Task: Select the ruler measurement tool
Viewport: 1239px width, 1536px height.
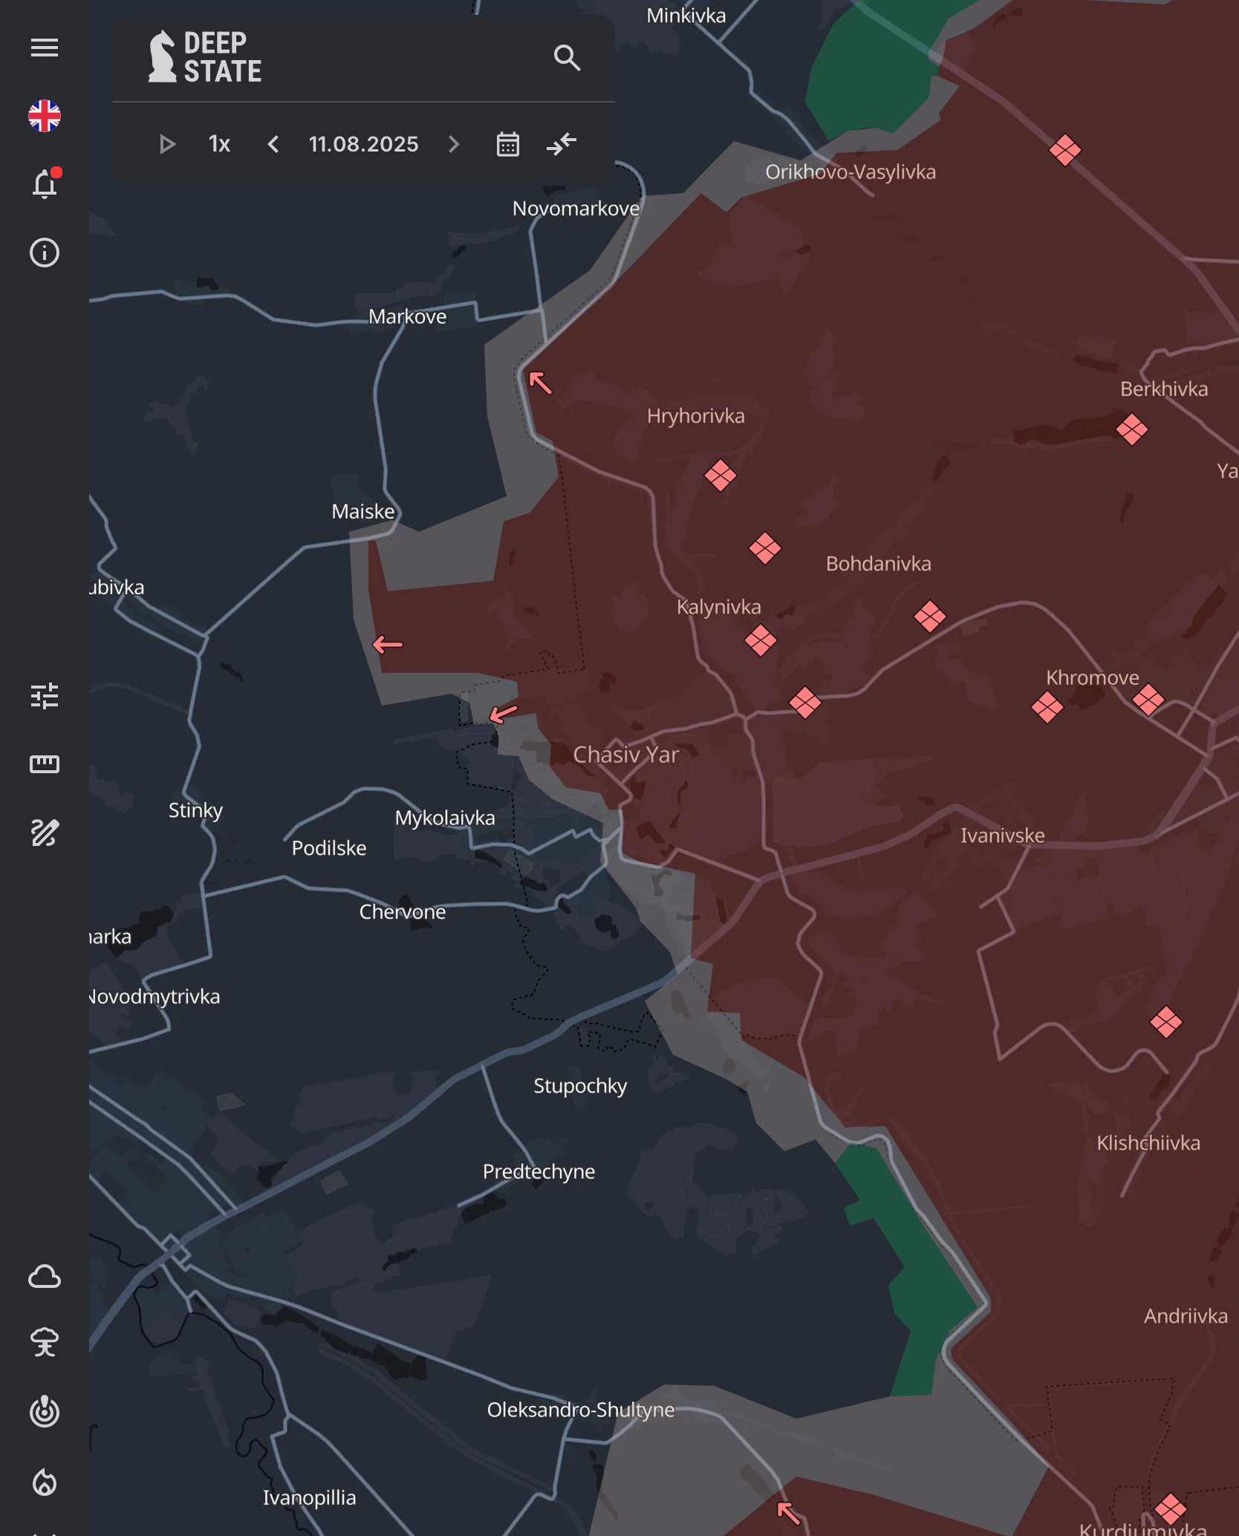Action: pos(45,764)
